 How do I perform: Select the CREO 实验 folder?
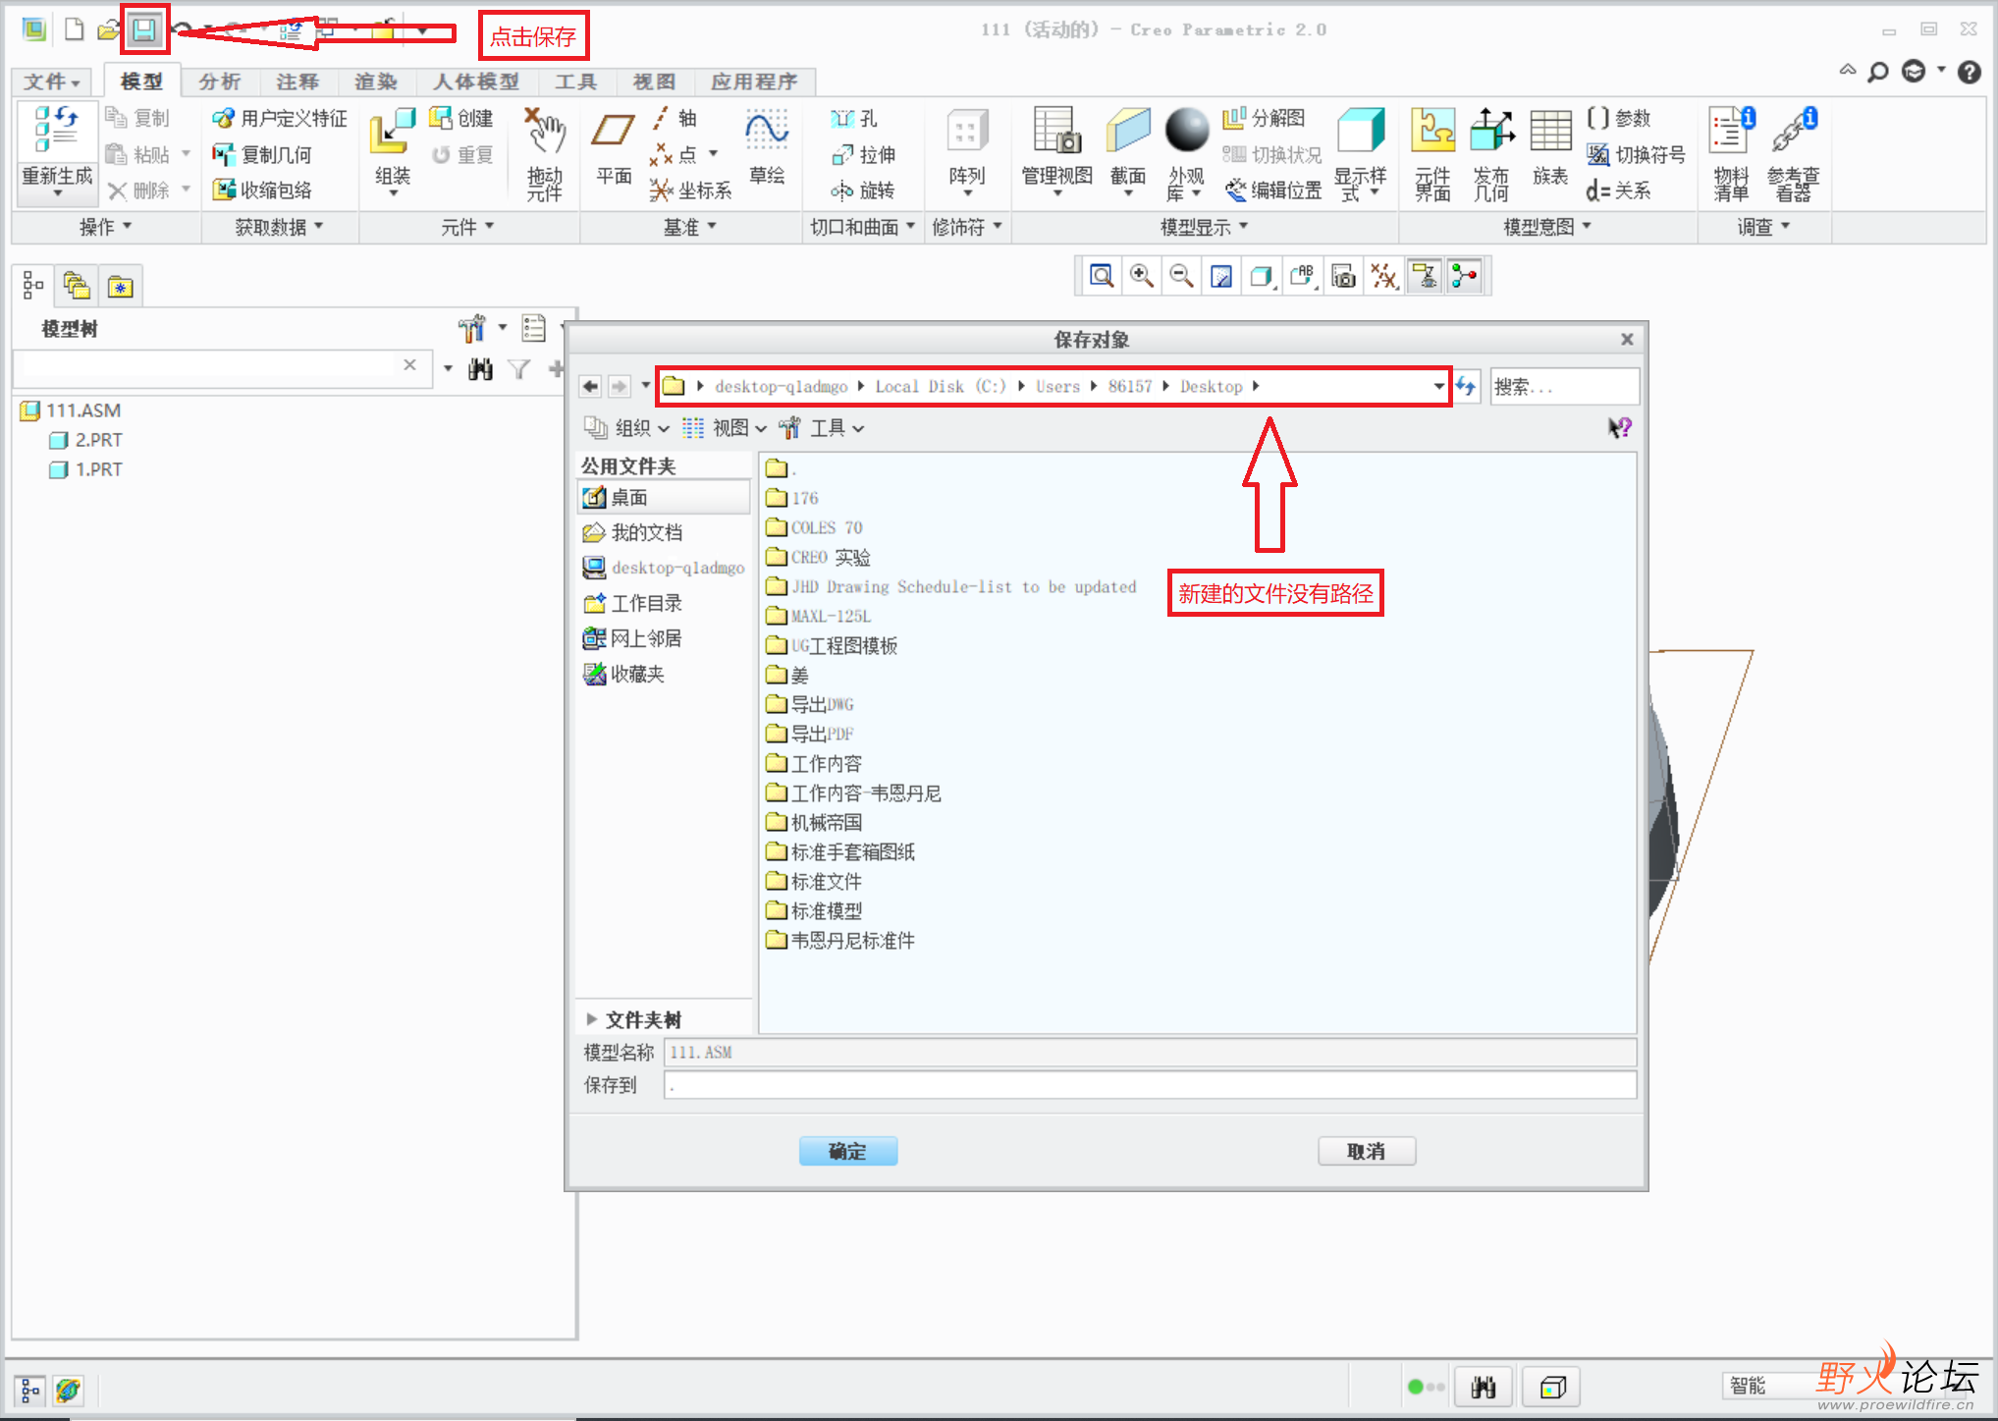point(818,557)
